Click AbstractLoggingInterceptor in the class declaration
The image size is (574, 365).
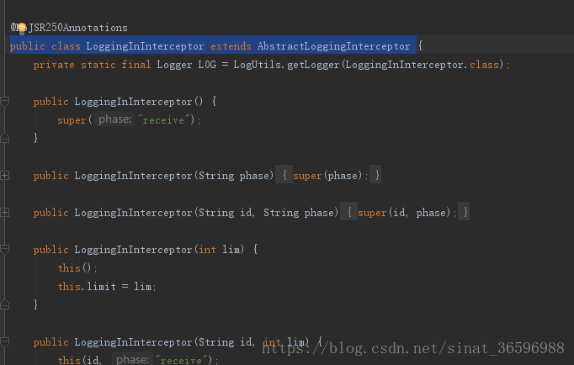[333, 46]
